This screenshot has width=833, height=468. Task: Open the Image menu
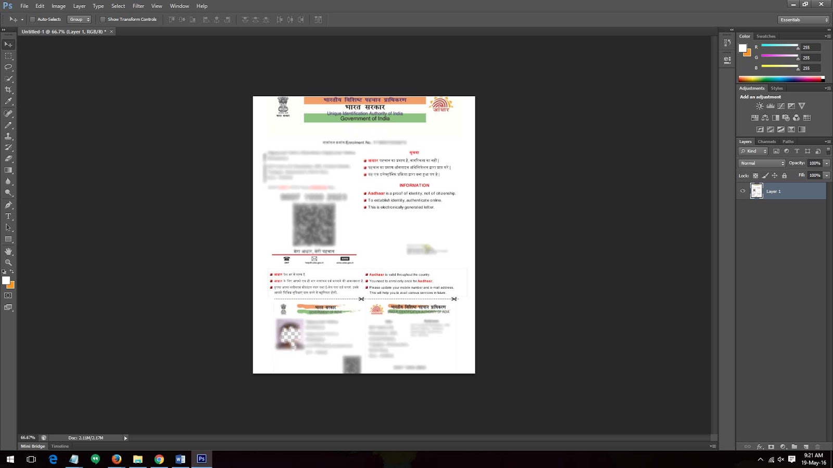tap(58, 6)
